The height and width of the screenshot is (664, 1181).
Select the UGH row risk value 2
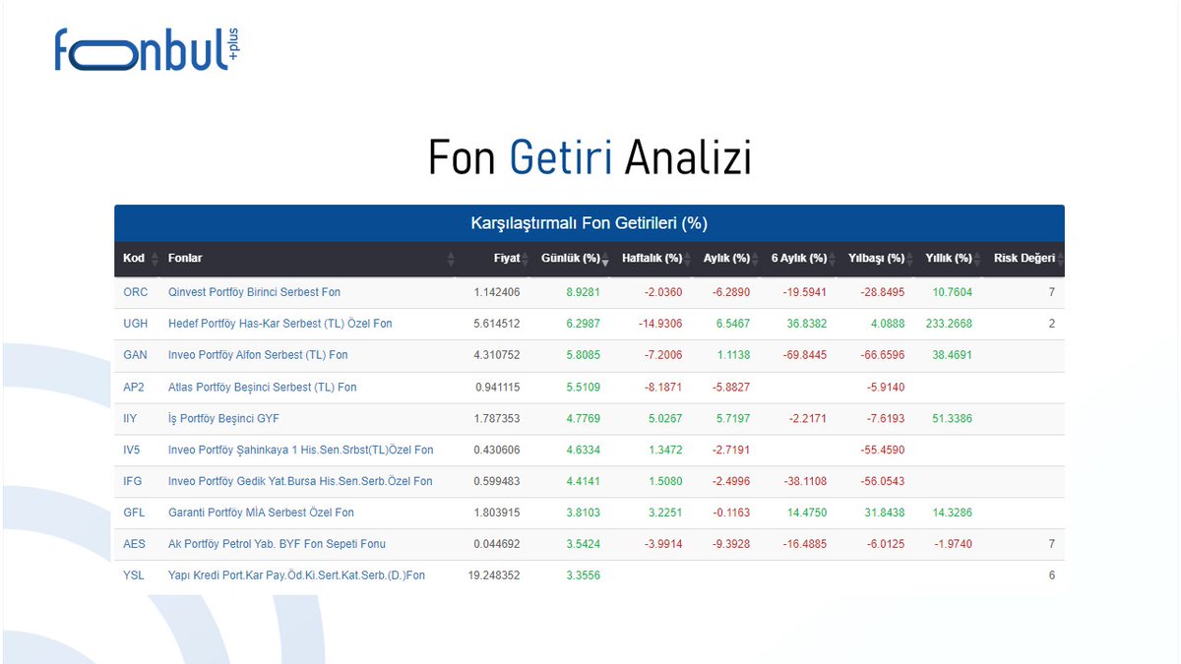click(1052, 324)
